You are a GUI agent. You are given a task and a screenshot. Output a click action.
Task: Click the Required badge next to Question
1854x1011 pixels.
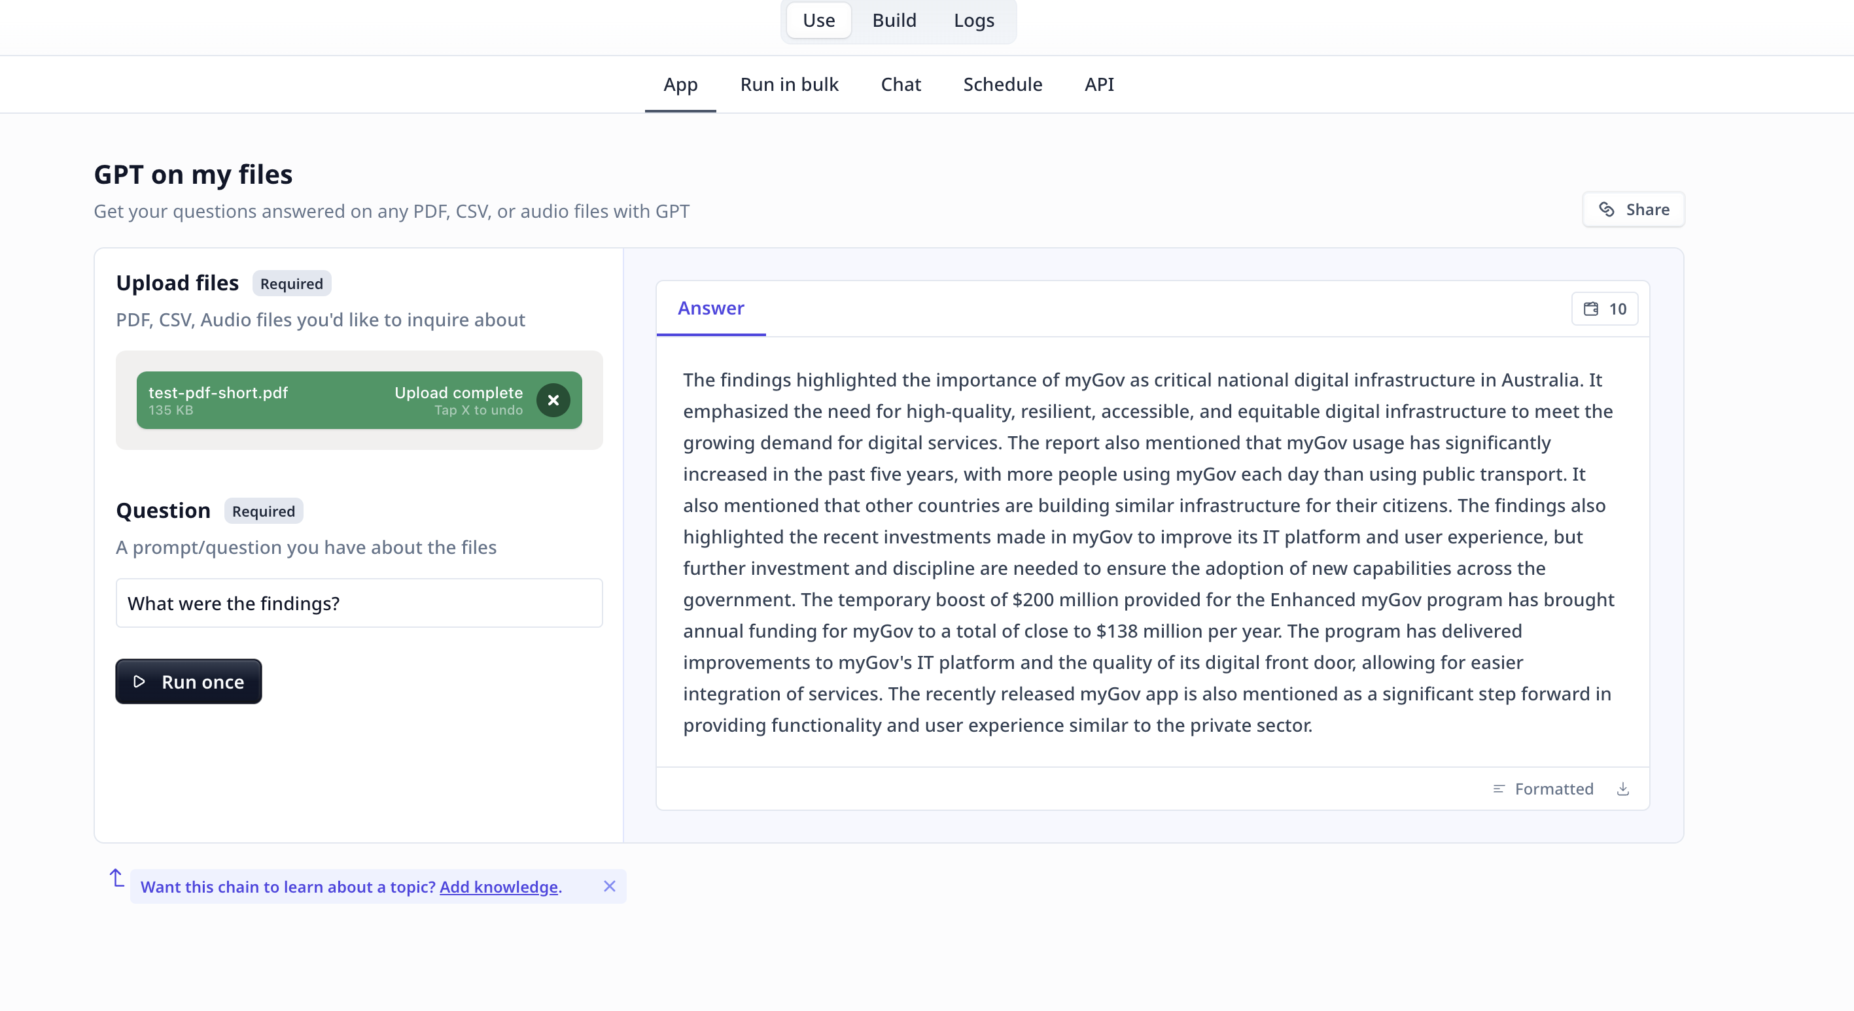[264, 511]
